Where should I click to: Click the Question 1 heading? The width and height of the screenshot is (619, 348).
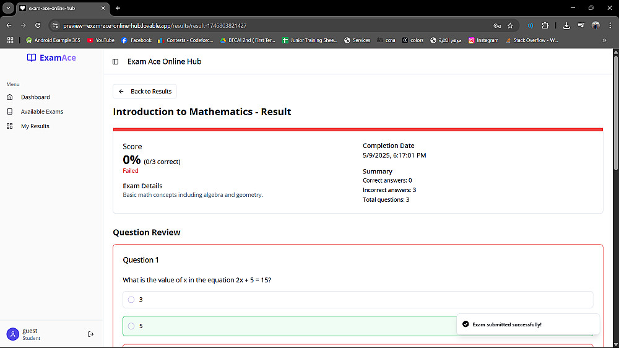pos(141,260)
